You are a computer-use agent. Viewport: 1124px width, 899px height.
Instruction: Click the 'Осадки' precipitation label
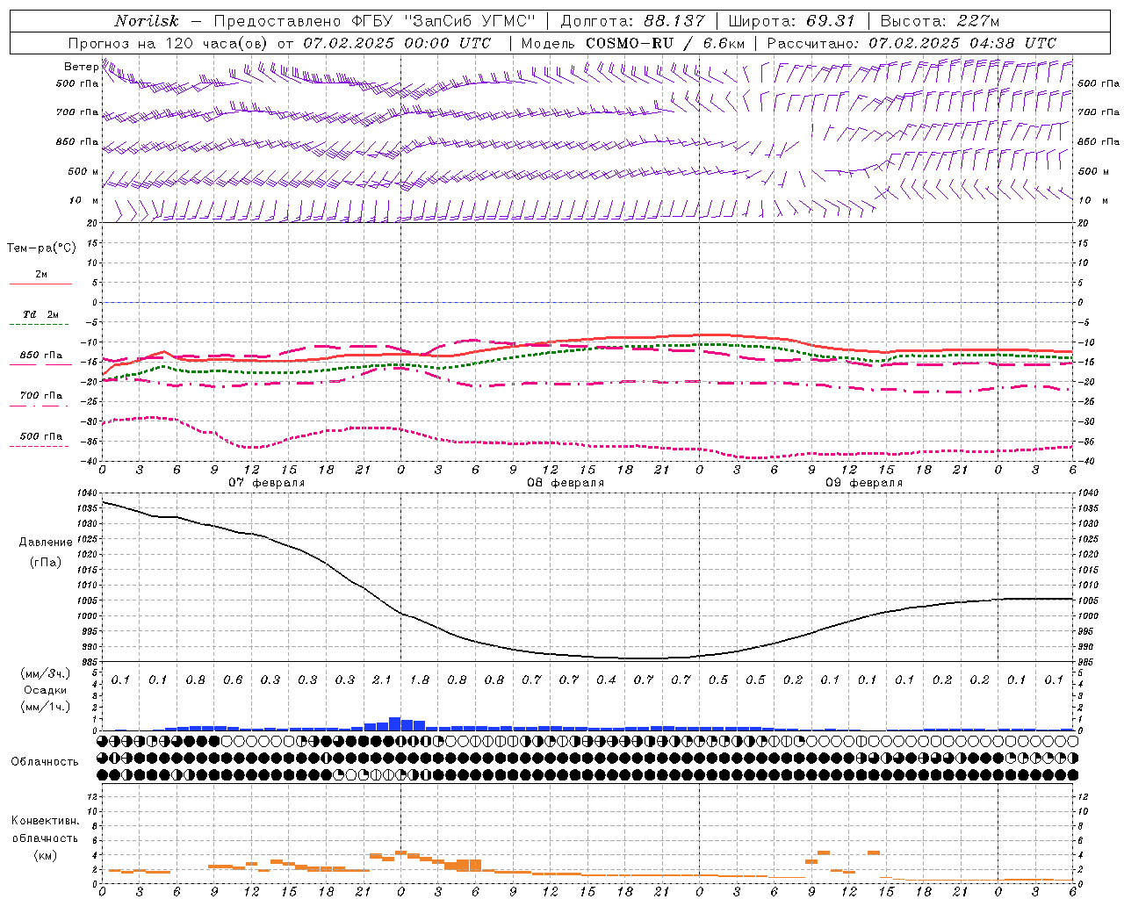tap(47, 690)
